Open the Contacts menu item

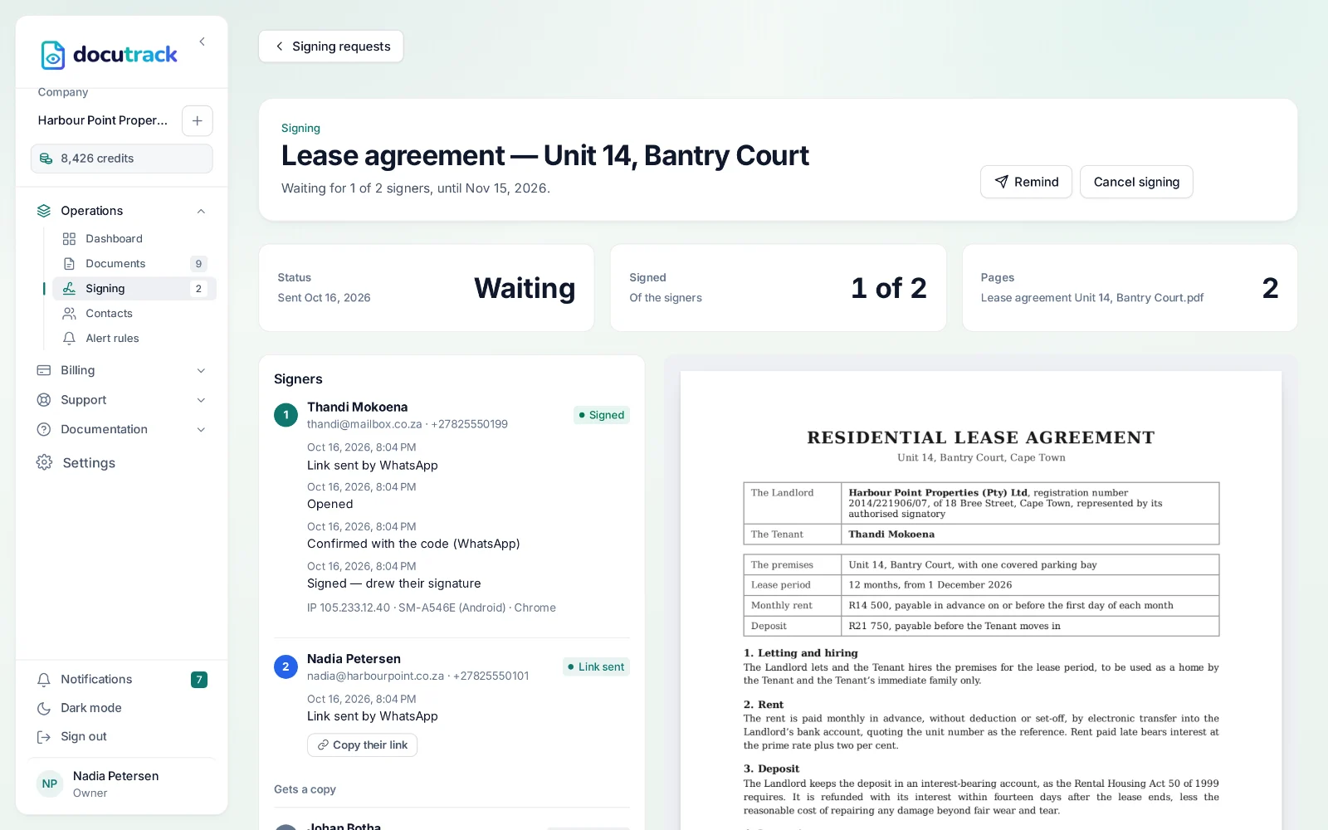134,314
